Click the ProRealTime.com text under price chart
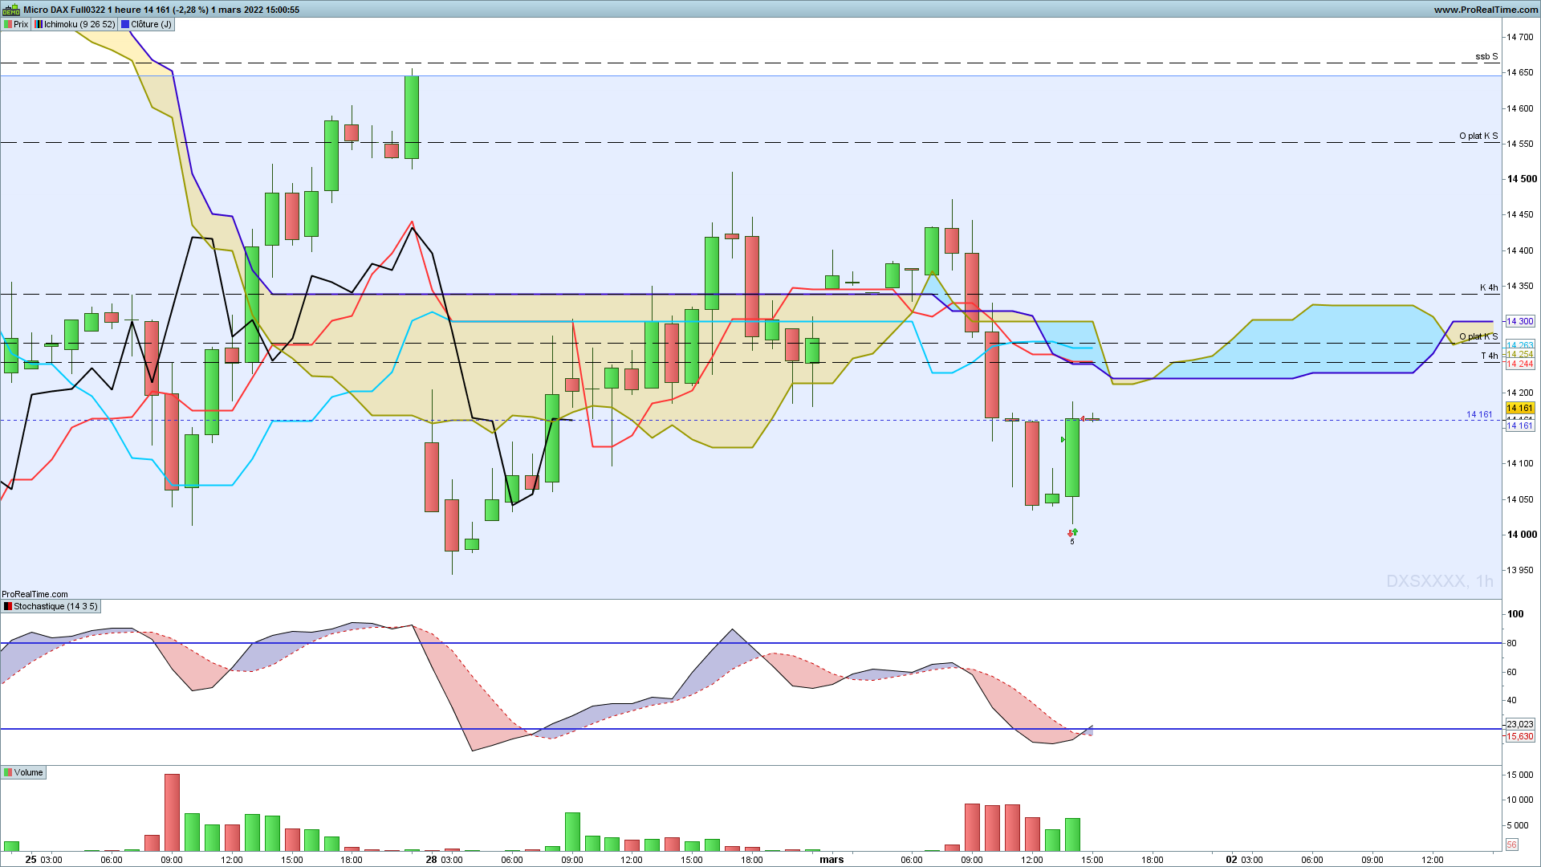The width and height of the screenshot is (1541, 867). tap(35, 594)
